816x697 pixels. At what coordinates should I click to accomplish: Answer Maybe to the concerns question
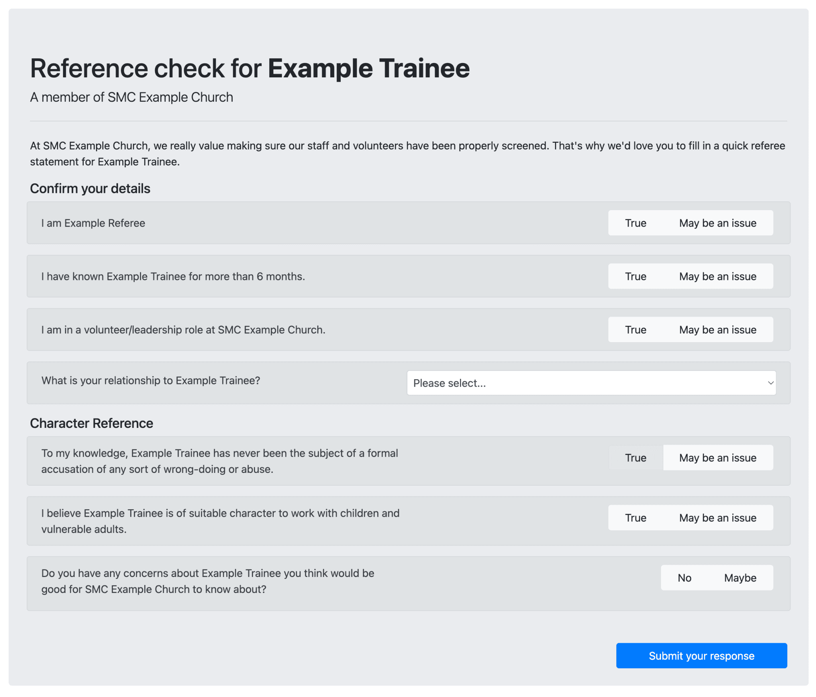[x=740, y=577]
